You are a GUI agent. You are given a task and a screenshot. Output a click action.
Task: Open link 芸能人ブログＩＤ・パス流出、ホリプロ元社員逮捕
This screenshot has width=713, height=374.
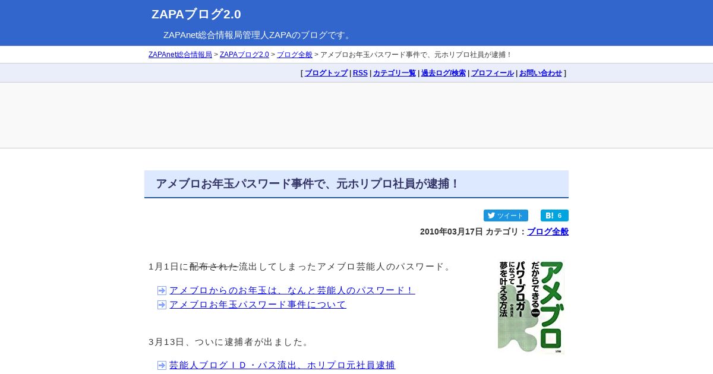coord(282,365)
